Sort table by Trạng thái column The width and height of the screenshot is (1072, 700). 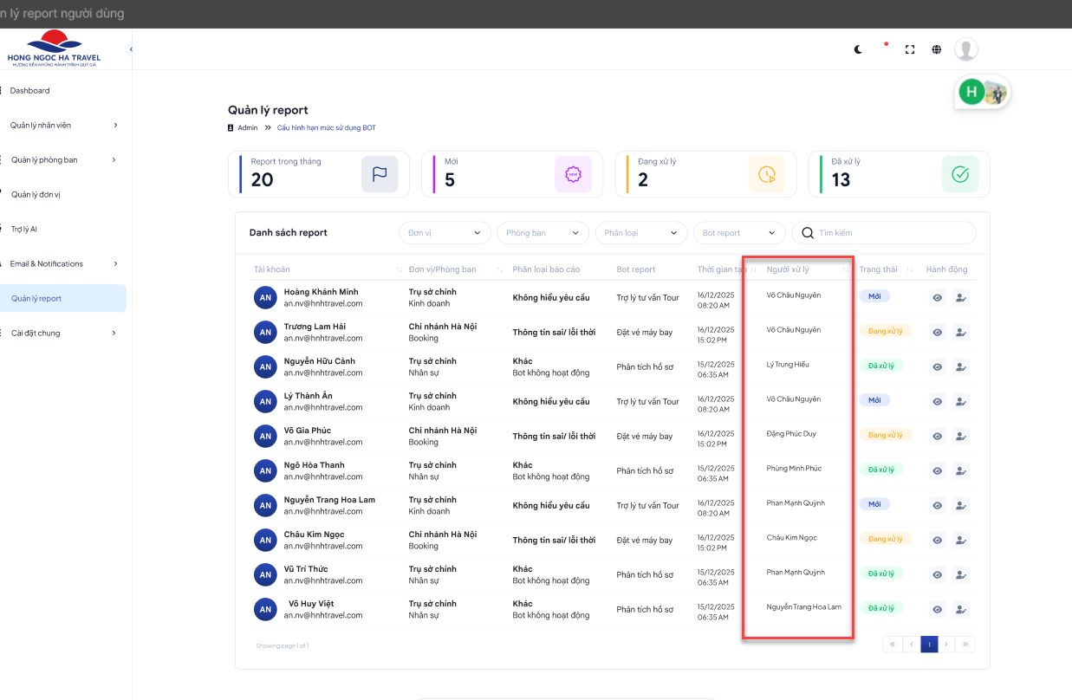909,270
